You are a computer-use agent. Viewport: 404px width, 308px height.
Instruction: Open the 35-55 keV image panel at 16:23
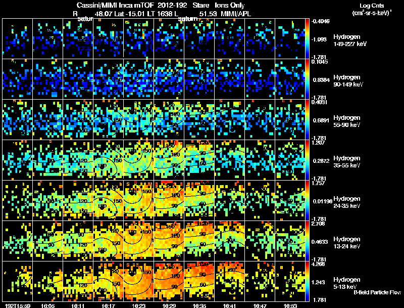tap(138, 160)
